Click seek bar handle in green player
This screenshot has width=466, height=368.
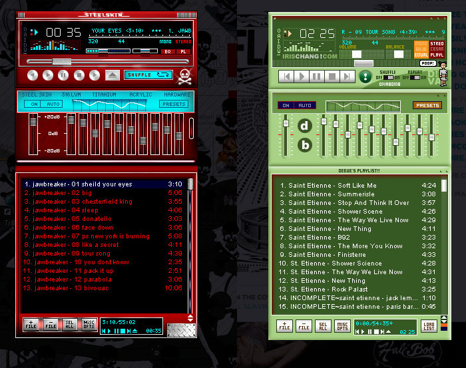[363, 63]
